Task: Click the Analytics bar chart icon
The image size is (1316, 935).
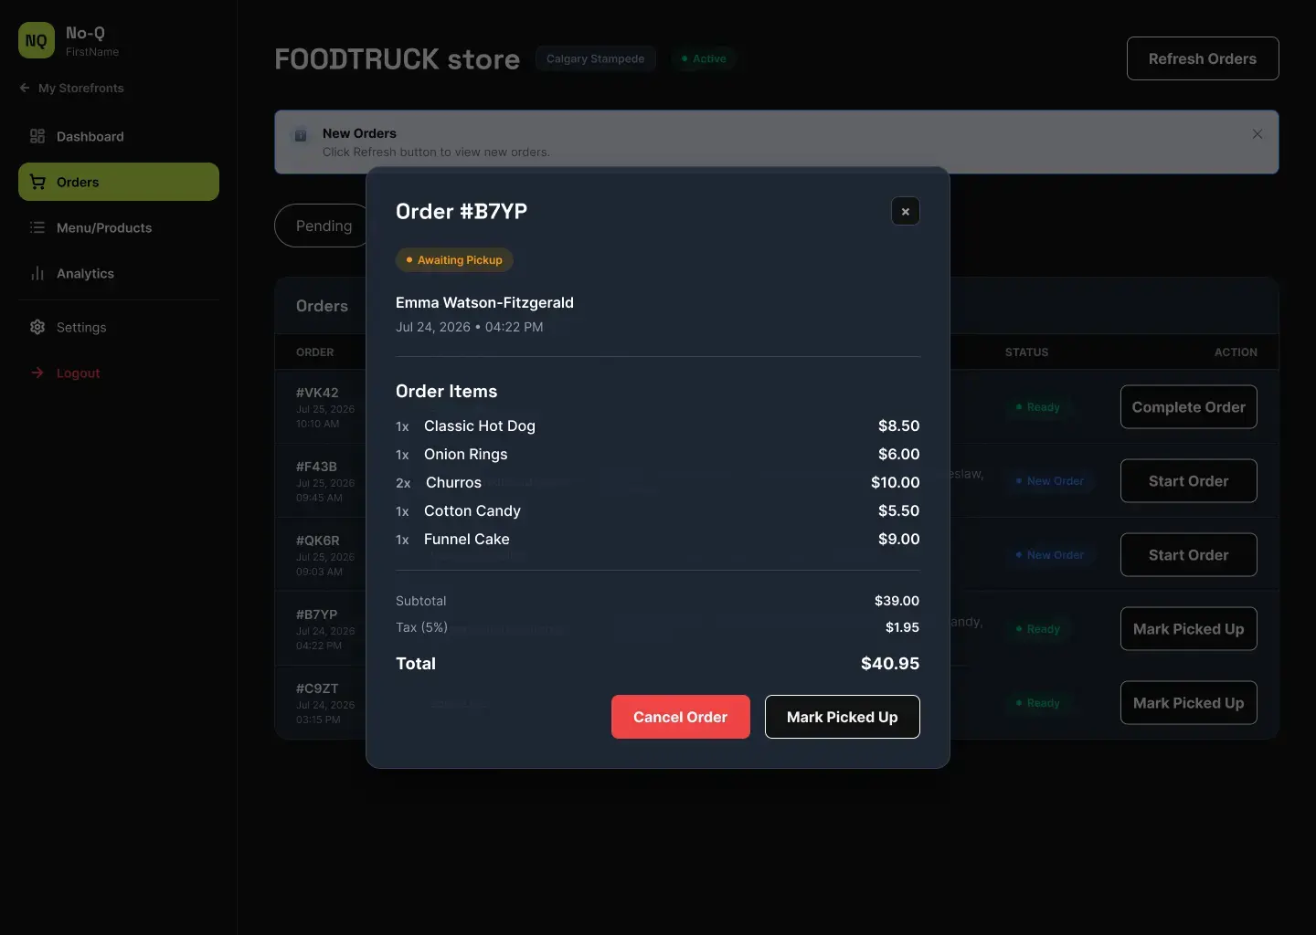Action: click(37, 273)
